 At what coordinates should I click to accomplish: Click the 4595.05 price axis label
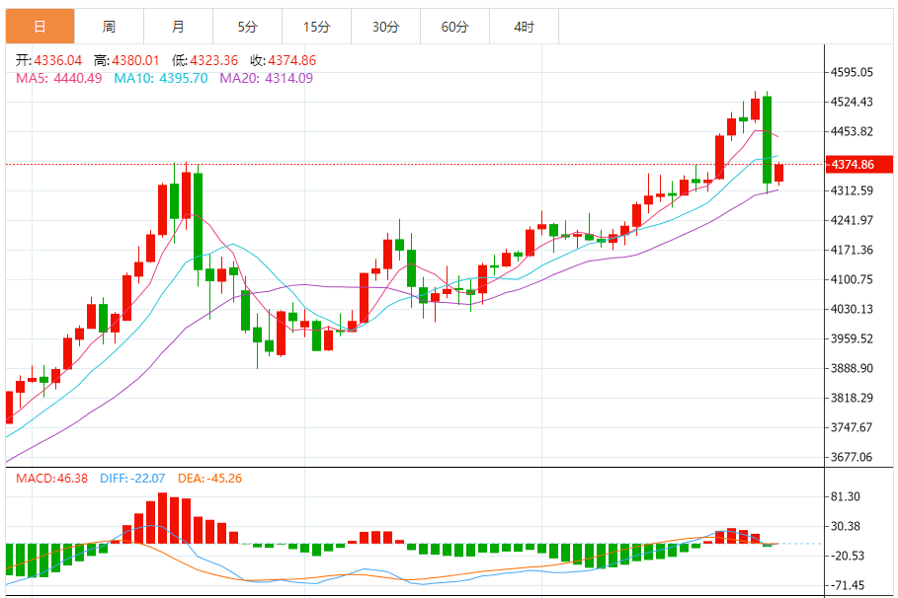[x=853, y=72]
